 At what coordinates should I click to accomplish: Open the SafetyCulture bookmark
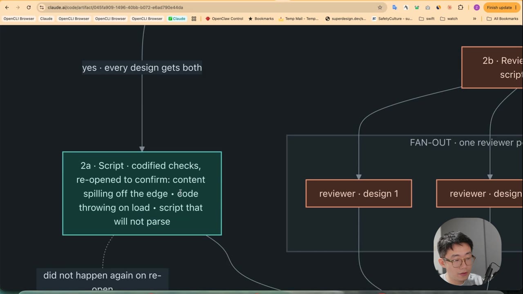[392, 18]
